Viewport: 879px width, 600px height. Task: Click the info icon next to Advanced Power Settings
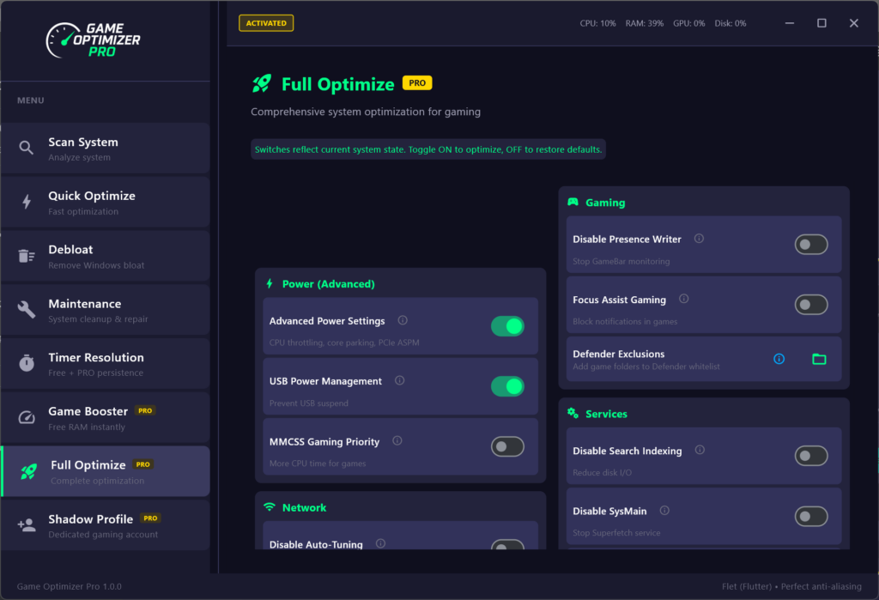403,320
